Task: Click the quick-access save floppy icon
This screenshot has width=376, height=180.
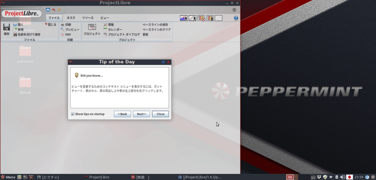Action: (48, 10)
